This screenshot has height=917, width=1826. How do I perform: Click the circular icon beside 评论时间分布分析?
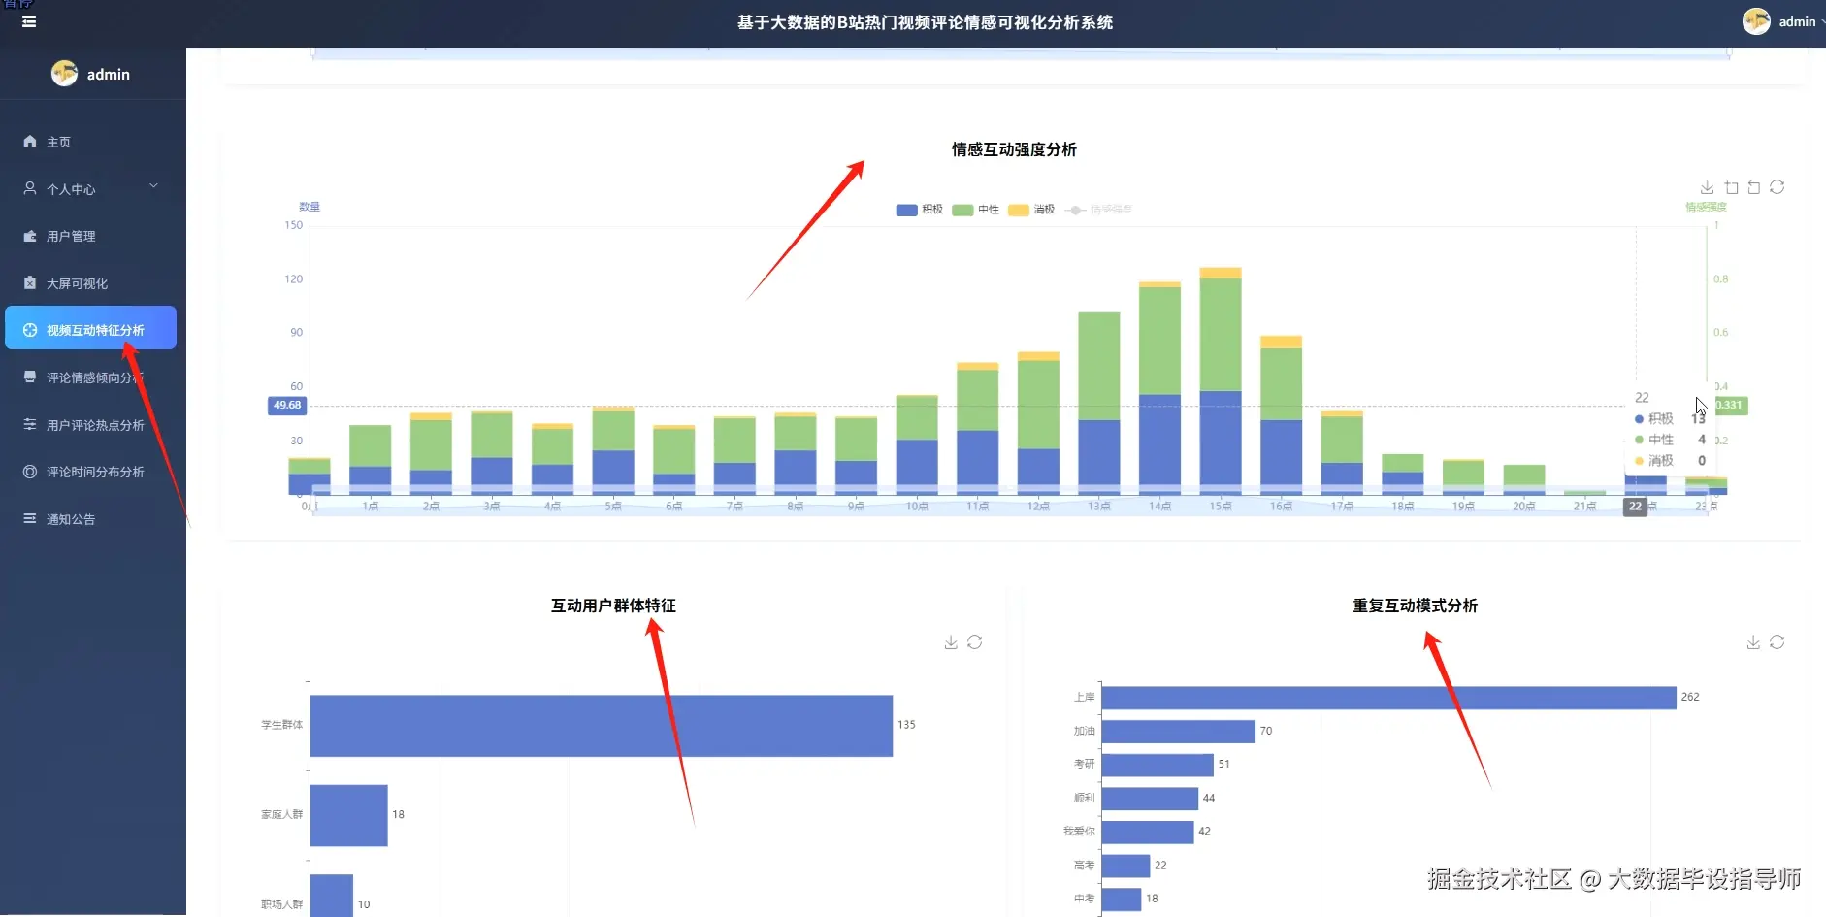coord(30,471)
